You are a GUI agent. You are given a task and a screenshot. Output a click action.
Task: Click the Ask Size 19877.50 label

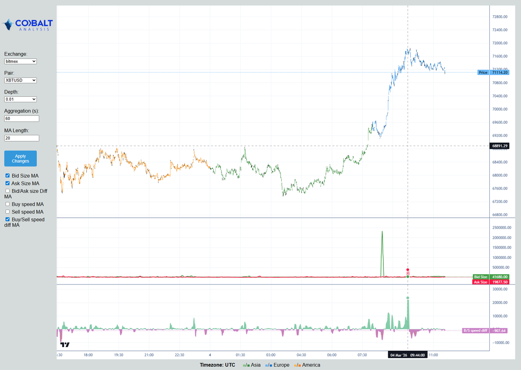tap(491, 282)
